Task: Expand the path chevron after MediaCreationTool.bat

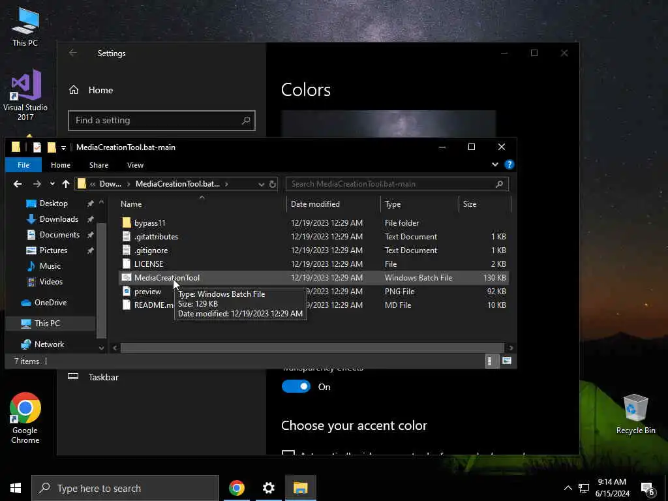Action: [226, 184]
